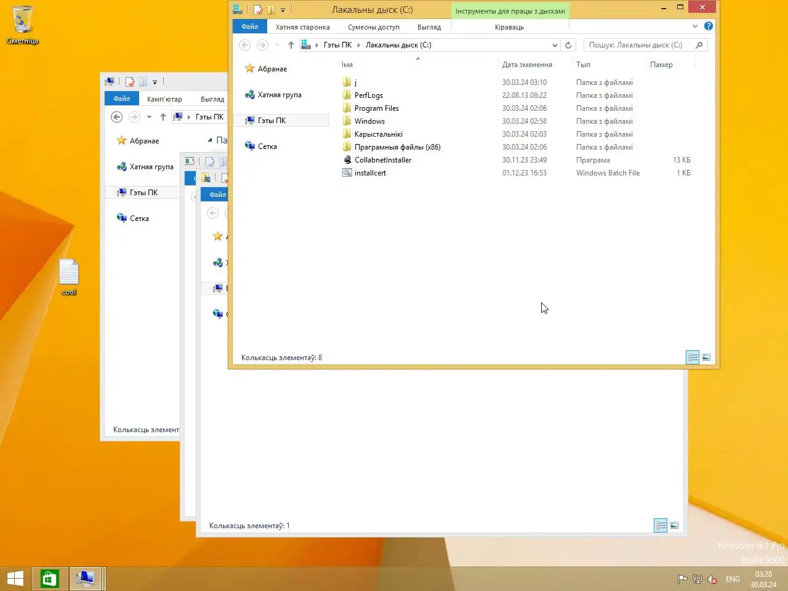The image size is (788, 591).
Task: Go back using Local Disk window's back arrow
Action: [x=244, y=45]
